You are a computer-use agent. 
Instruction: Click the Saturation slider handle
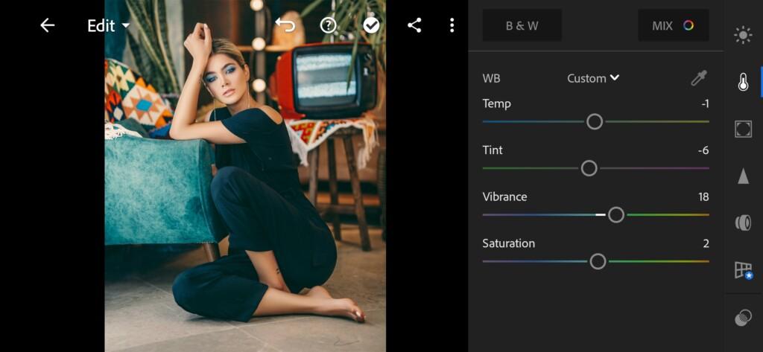(598, 261)
